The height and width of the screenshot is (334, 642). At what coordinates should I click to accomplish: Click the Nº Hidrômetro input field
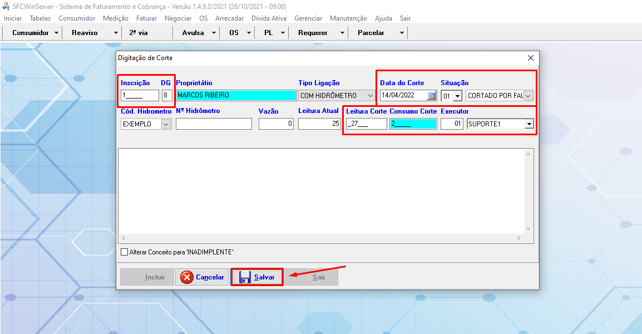click(214, 124)
